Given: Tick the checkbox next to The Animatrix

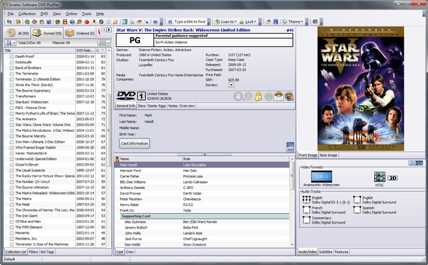Looking at the screenshot, I should pos(12,119).
